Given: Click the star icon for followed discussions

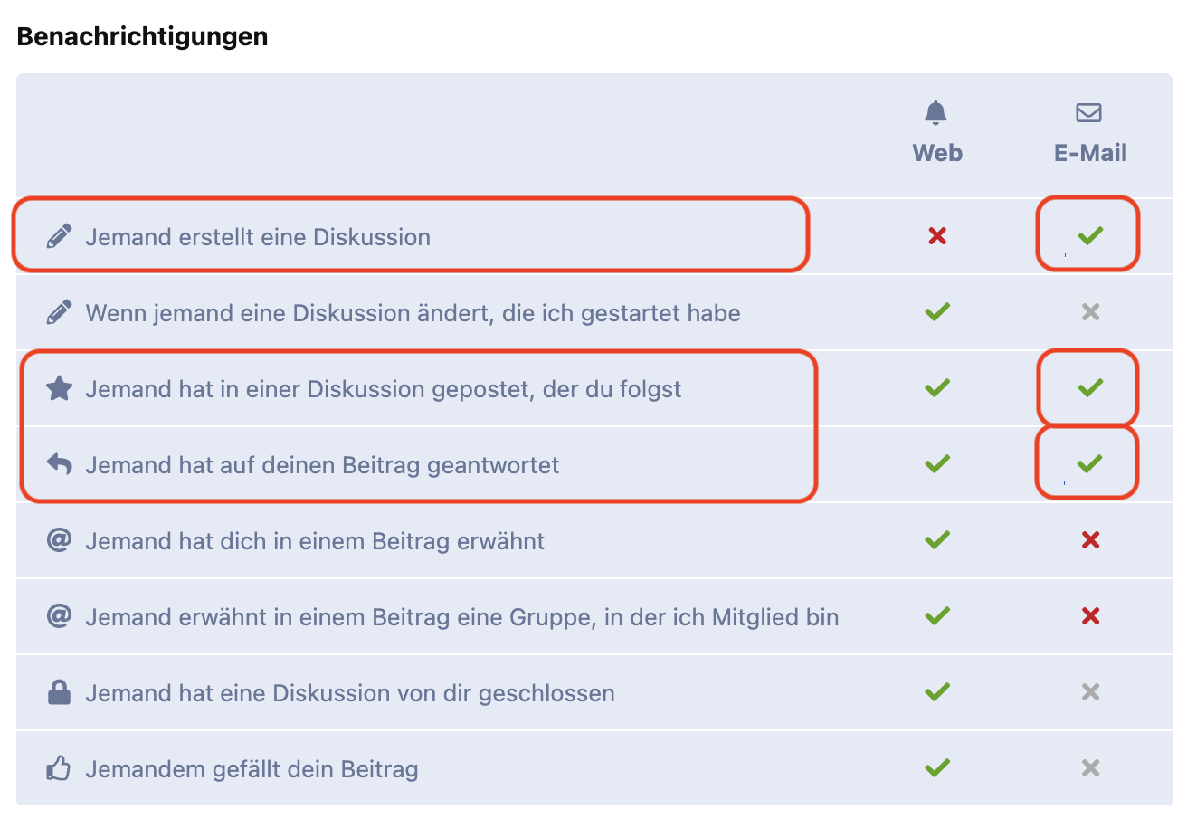Looking at the screenshot, I should 59,389.
